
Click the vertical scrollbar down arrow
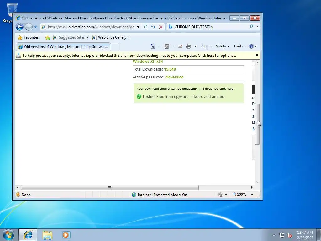[x=257, y=182]
